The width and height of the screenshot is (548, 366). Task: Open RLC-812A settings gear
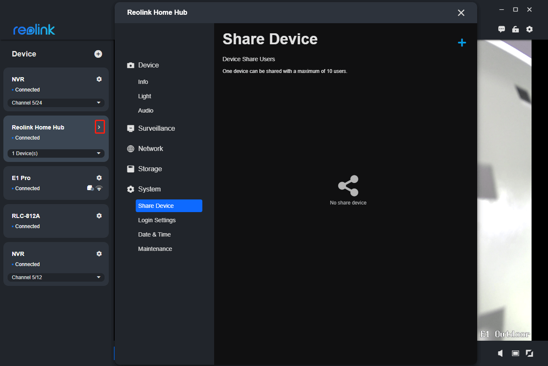[99, 215]
